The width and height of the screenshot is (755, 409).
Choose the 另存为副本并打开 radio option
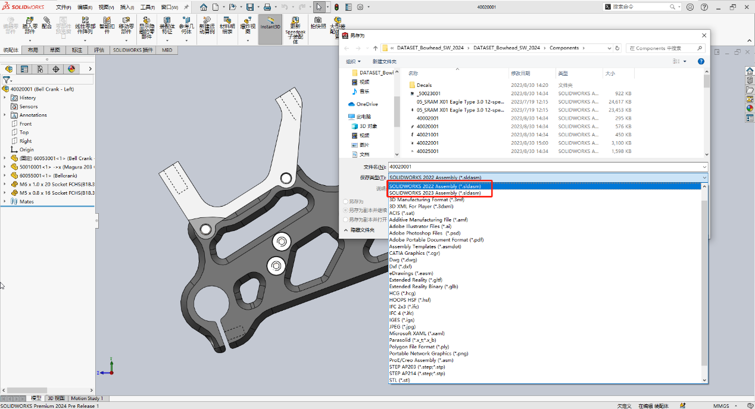click(345, 220)
